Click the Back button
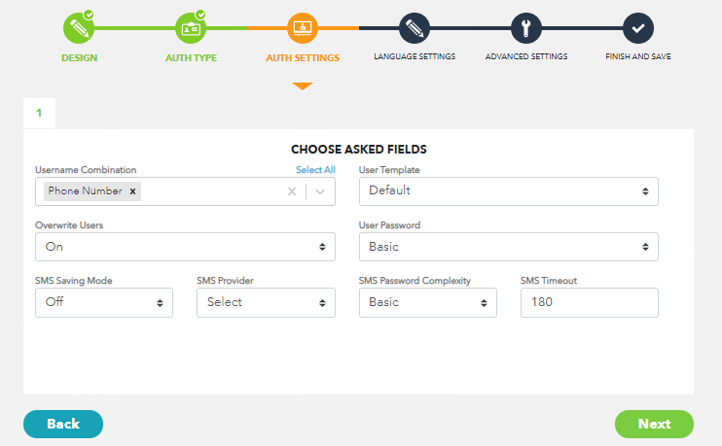 coord(63,424)
